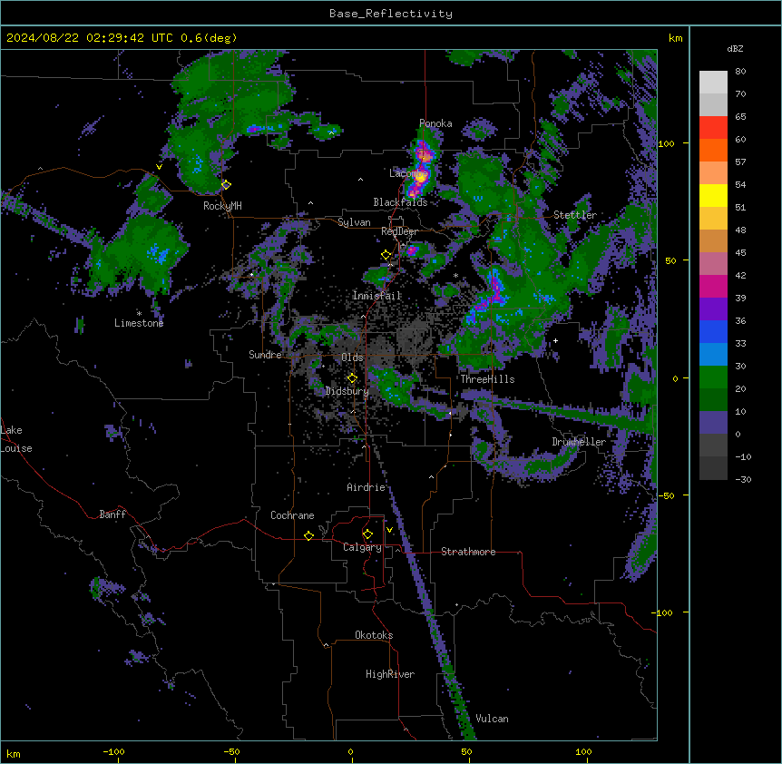Click the yellow diamond marker below RedDeer

coord(386,255)
